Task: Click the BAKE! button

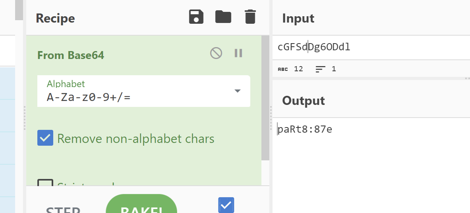Action: (141, 204)
